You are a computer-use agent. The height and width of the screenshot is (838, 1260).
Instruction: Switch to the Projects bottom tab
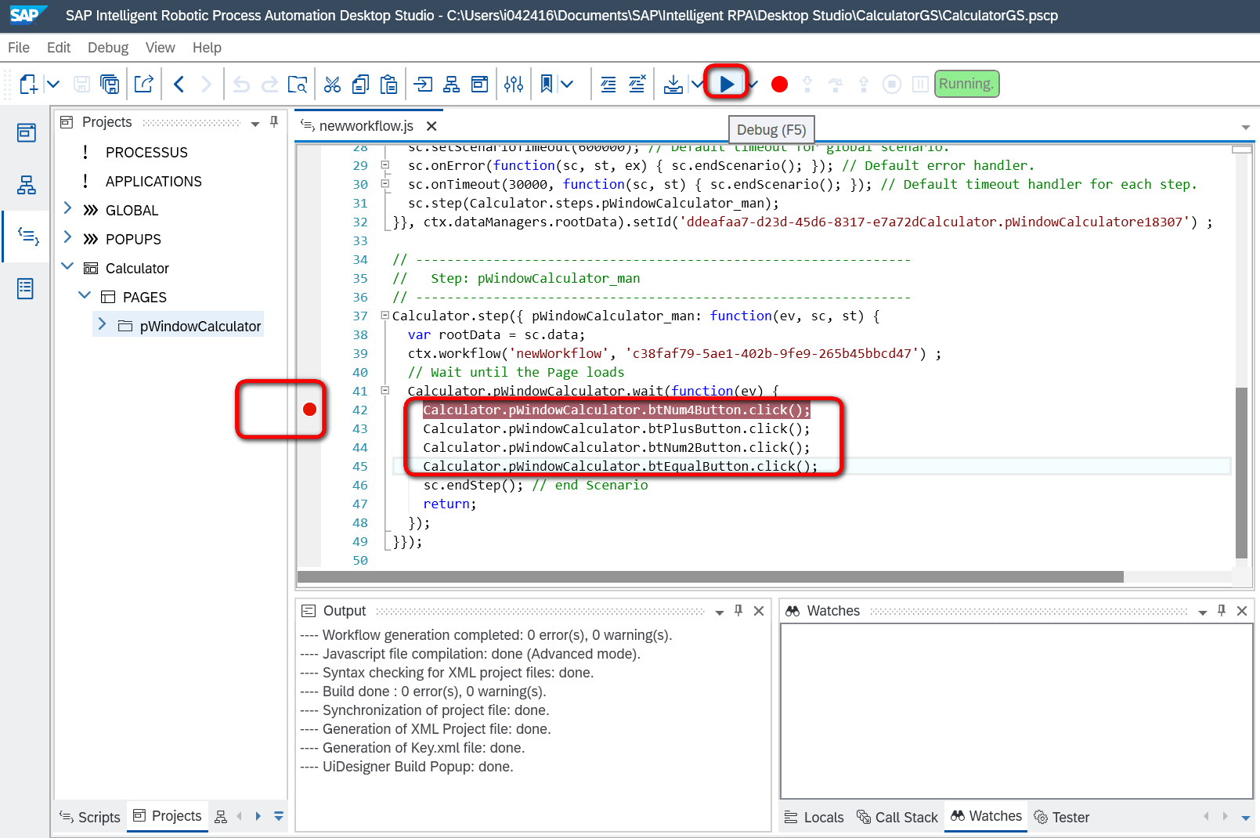(168, 816)
